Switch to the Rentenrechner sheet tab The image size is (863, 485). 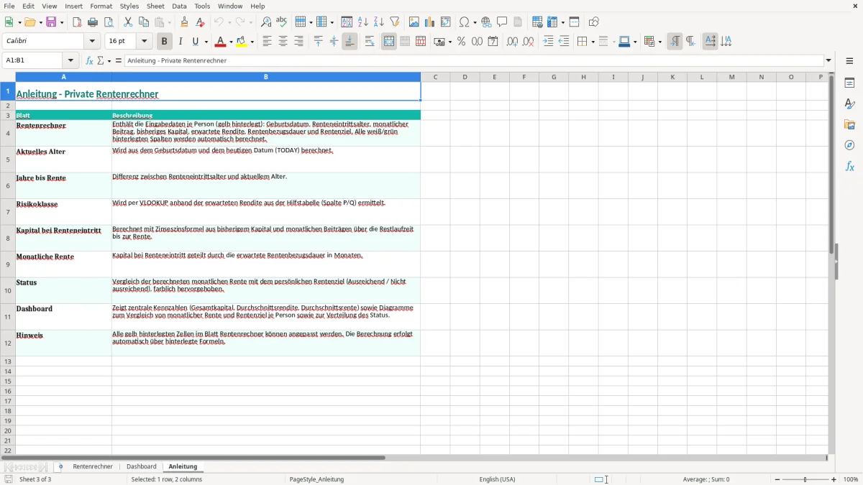tap(93, 467)
